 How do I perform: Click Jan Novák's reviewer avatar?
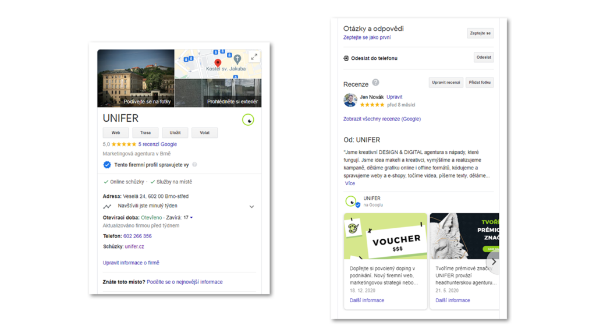tap(350, 101)
